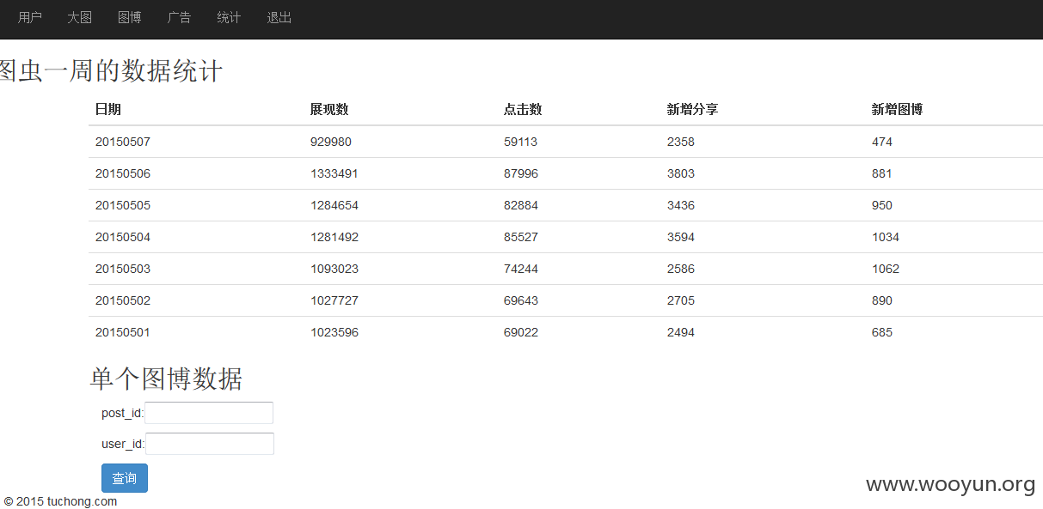The image size is (1043, 509).
Task: Click the clicks value 85527
Action: coord(521,237)
